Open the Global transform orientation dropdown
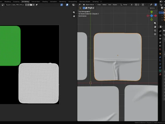The width and height of the screenshot is (165, 124). click(x=125, y=5)
